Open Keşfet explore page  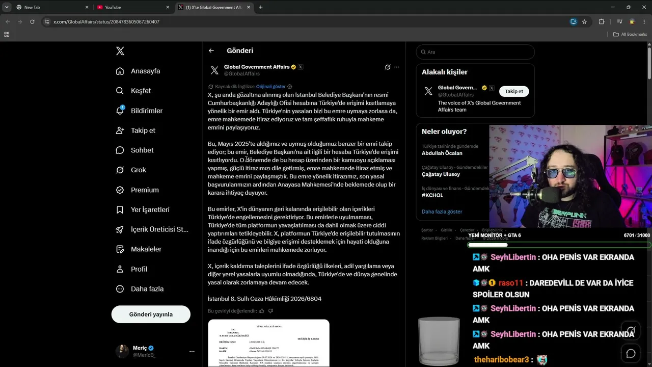(133, 91)
